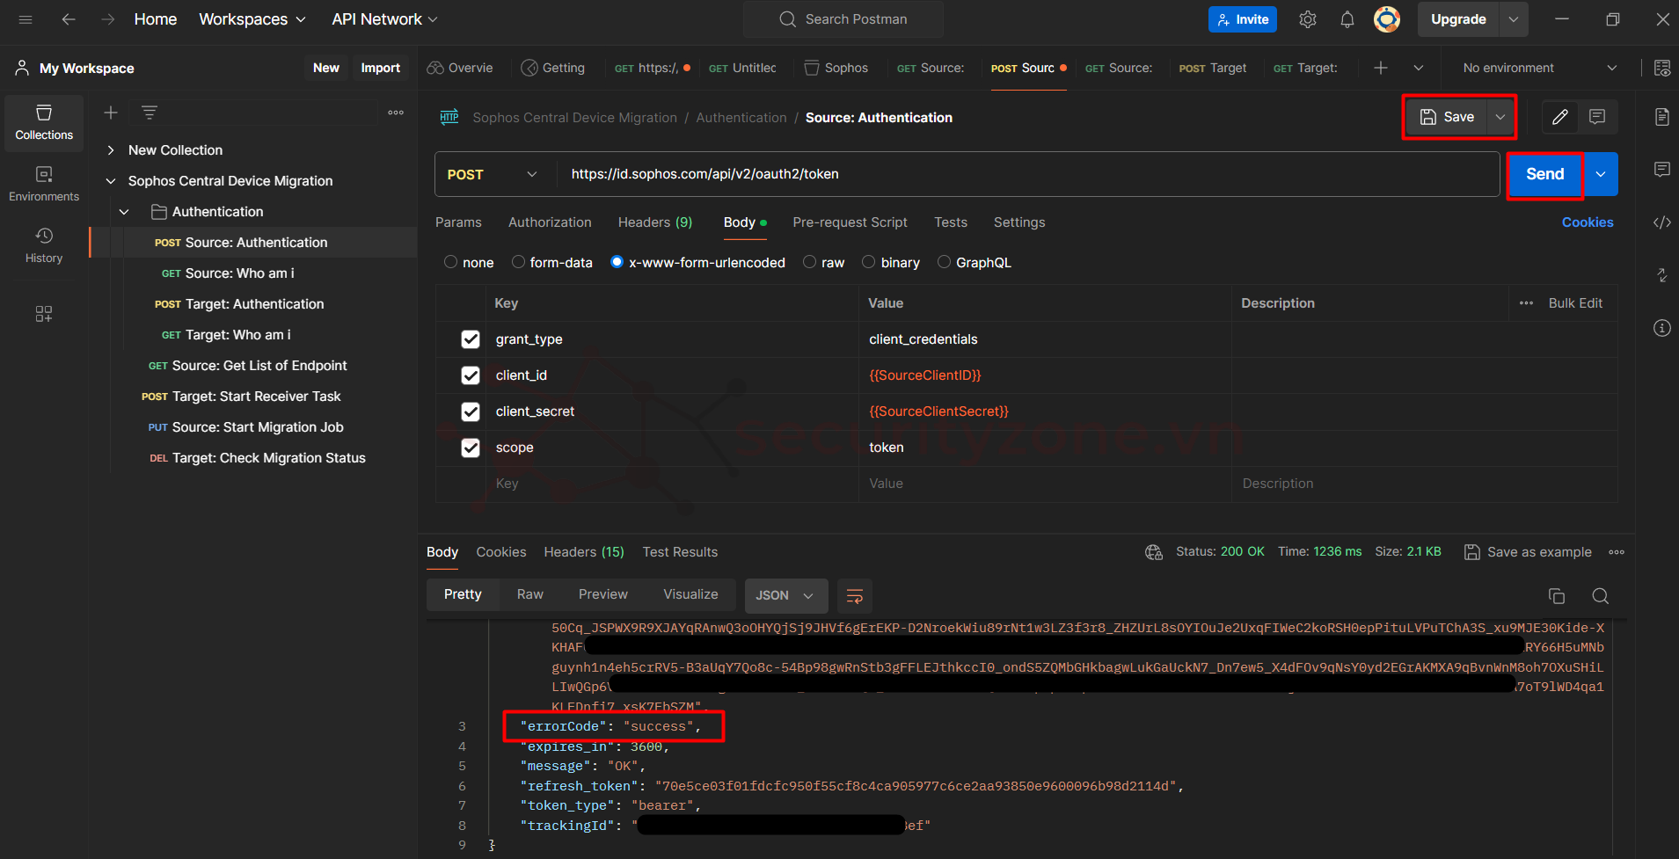Click the Invite button
Viewport: 1679px width, 859px height.
(1243, 19)
